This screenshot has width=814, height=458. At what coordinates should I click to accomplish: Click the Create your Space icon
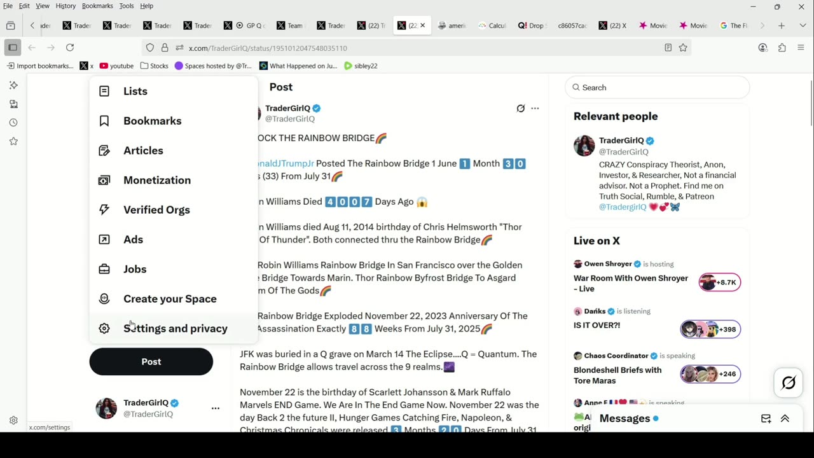click(x=104, y=299)
